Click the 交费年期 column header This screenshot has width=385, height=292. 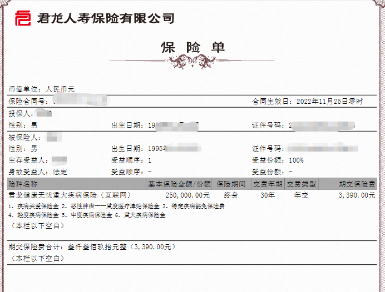[268, 184]
